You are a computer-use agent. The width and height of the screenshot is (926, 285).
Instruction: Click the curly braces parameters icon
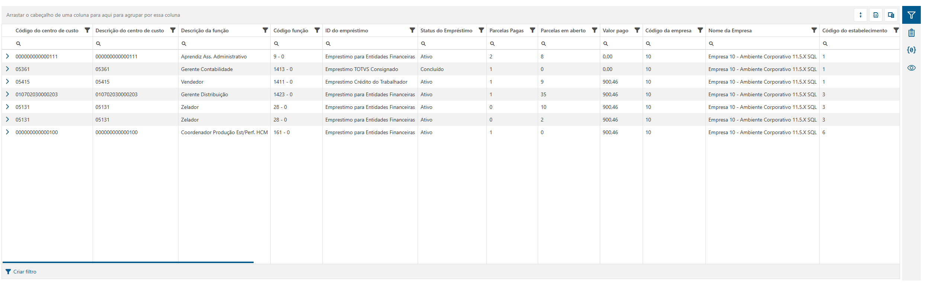coord(911,50)
